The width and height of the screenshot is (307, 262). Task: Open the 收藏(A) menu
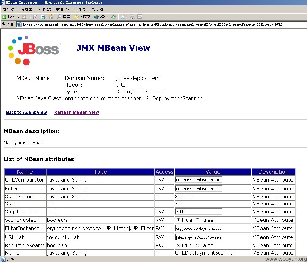(x=63, y=10)
